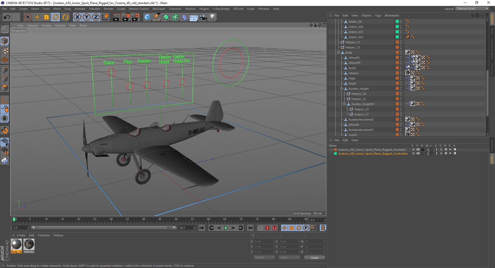The height and width of the screenshot is (268, 495).
Task: Open Edit Render Settings icon
Action: point(136,17)
